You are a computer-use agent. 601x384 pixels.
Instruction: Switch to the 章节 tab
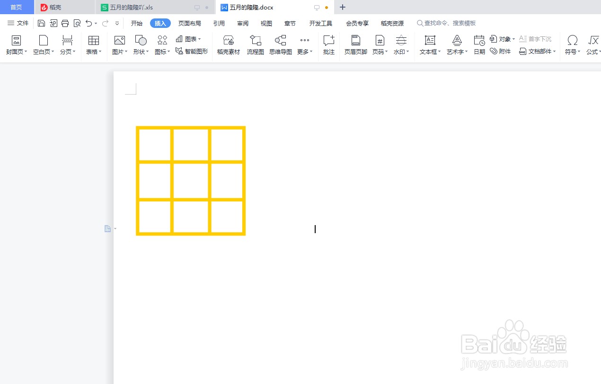pyautogui.click(x=290, y=23)
